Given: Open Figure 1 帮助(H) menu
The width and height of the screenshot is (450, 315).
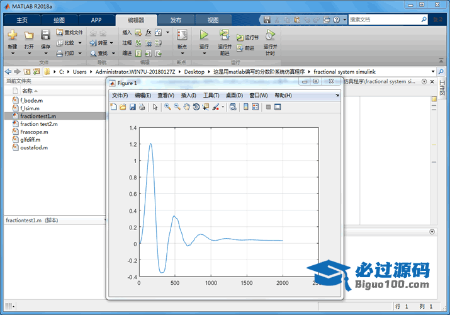Looking at the screenshot, I should [x=283, y=95].
